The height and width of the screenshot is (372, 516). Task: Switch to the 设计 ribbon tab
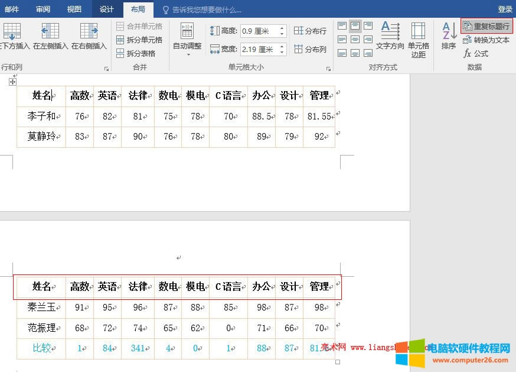tap(106, 9)
